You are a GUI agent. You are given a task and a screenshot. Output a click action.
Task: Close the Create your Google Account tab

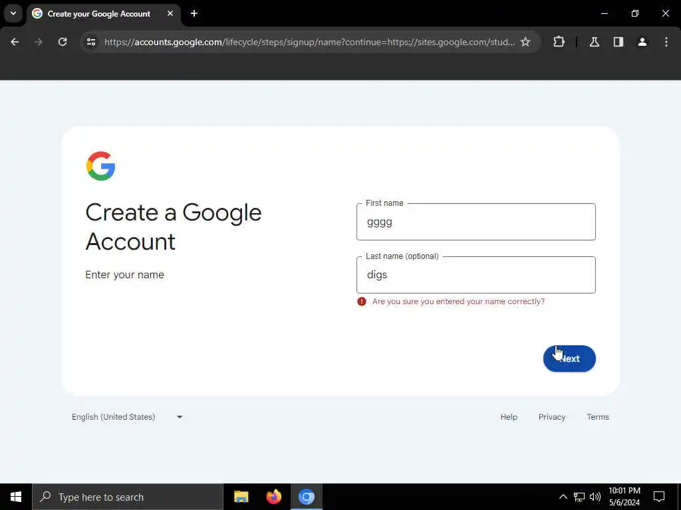click(170, 13)
